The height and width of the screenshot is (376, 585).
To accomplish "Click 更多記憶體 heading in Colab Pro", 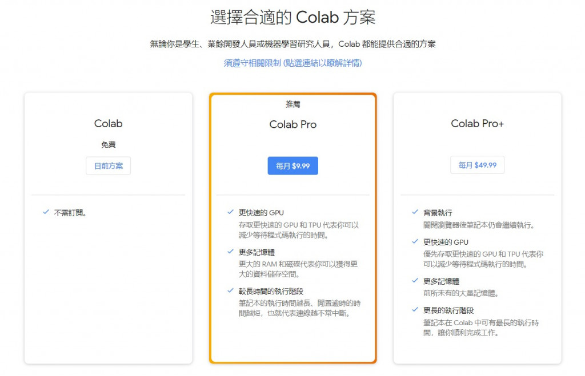I will (x=257, y=252).
